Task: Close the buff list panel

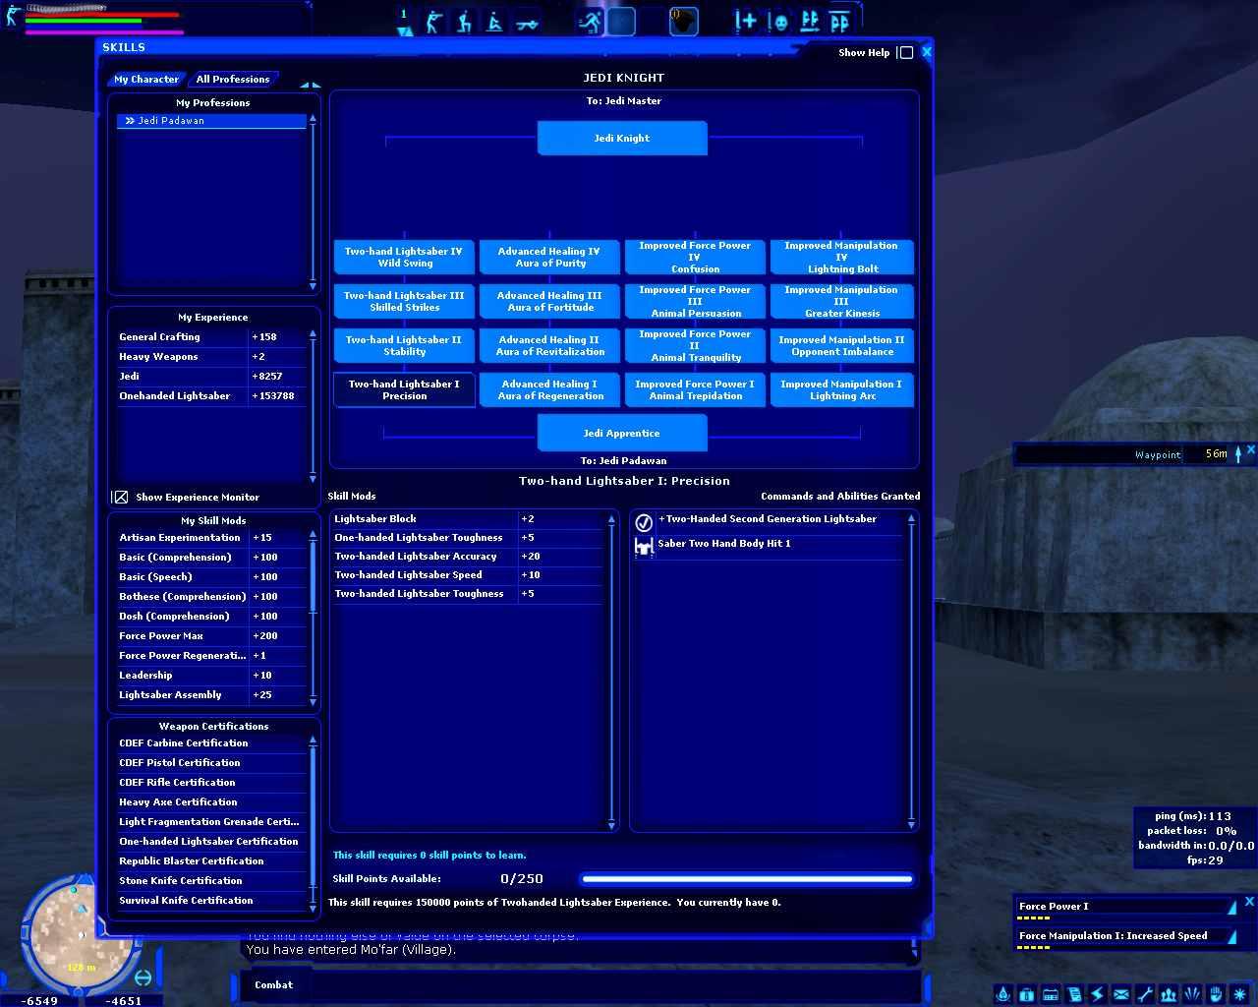Action: (x=1249, y=902)
